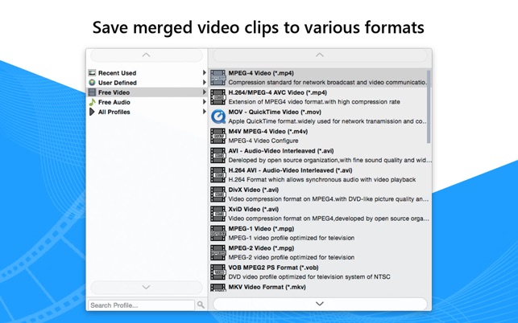Choose MPEG-1 Video (*.mpg) format

coord(320,233)
